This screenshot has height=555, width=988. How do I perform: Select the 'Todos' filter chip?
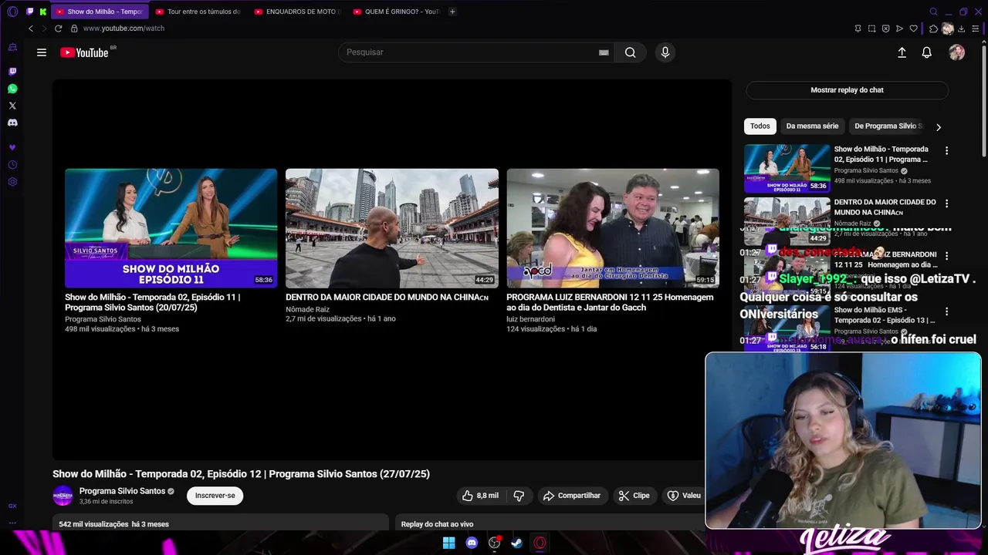point(760,126)
